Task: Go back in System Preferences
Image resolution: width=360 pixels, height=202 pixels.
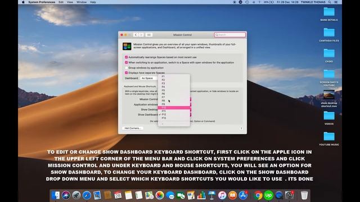Action: [136, 35]
